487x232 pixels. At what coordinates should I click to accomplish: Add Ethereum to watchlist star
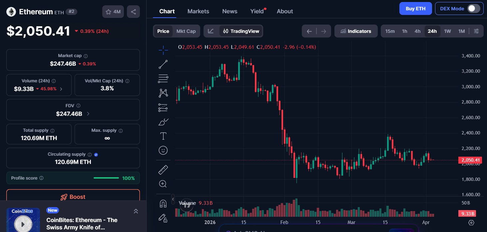pyautogui.click(x=108, y=11)
